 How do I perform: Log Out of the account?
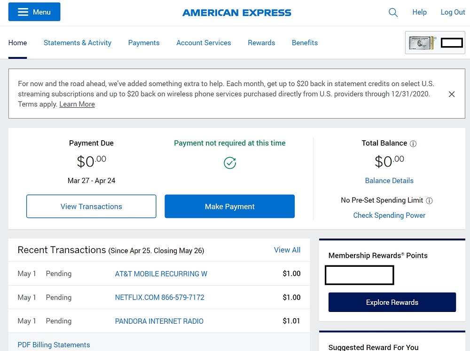pyautogui.click(x=453, y=12)
